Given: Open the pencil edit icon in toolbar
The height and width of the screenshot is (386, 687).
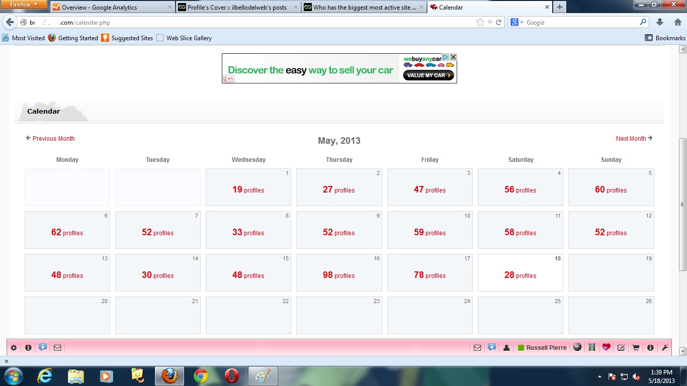Looking at the screenshot, I should point(621,347).
